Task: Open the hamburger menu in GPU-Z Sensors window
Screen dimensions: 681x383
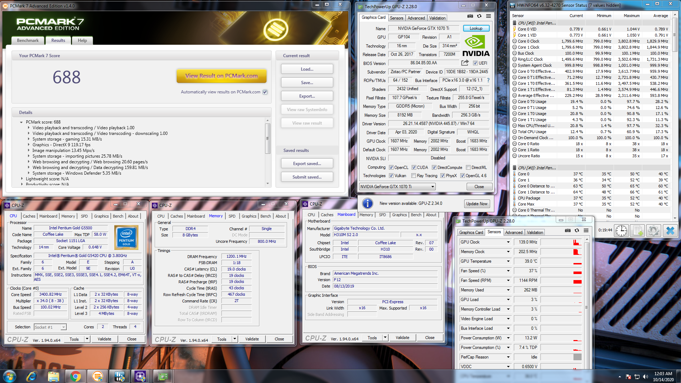Action: (586, 230)
